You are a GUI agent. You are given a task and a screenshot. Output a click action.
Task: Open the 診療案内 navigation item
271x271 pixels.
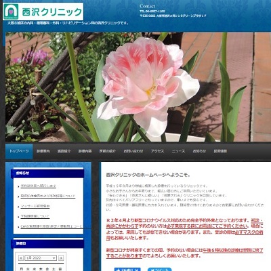43,151
